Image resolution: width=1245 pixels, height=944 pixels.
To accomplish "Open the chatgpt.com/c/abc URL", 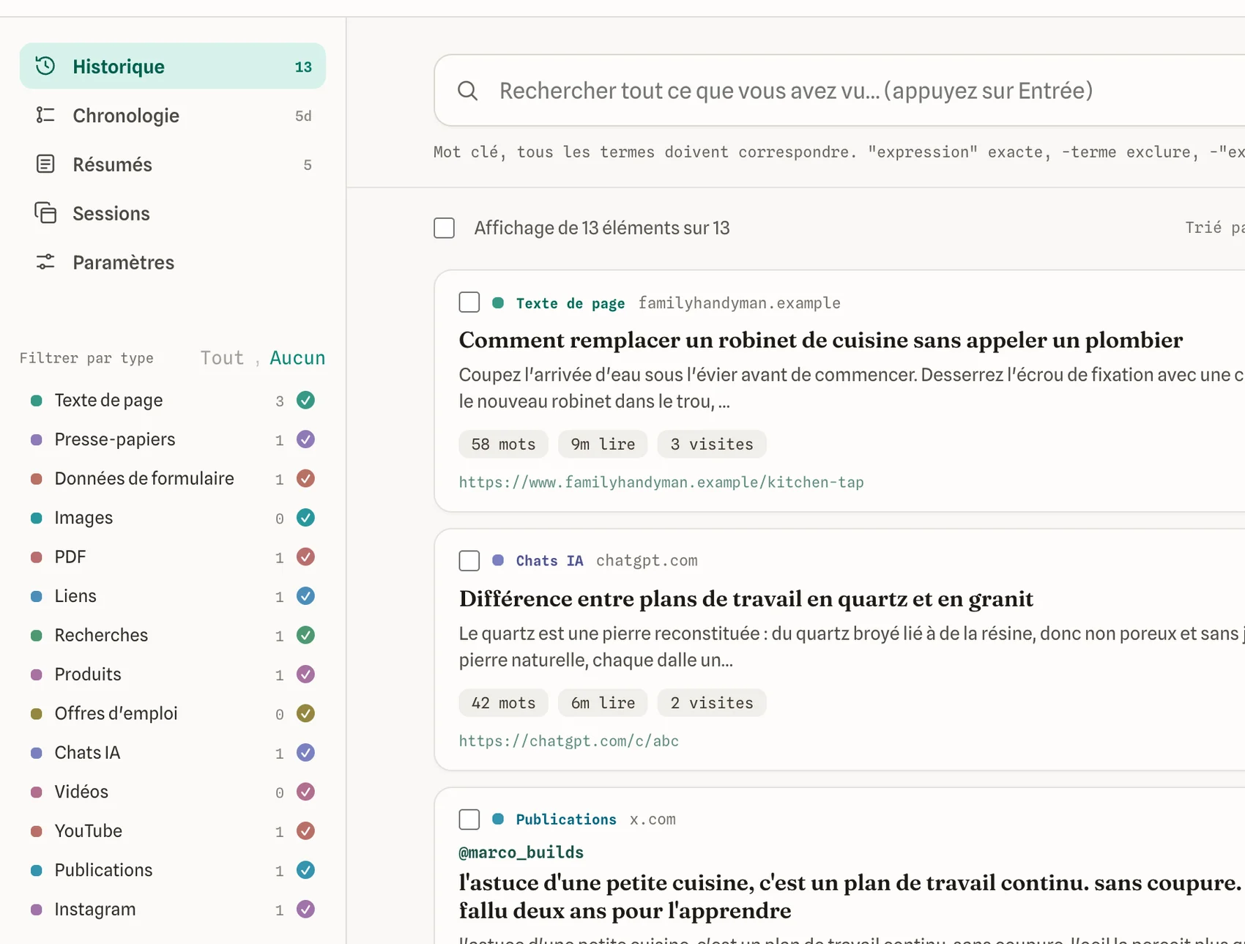I will pyautogui.click(x=569, y=740).
